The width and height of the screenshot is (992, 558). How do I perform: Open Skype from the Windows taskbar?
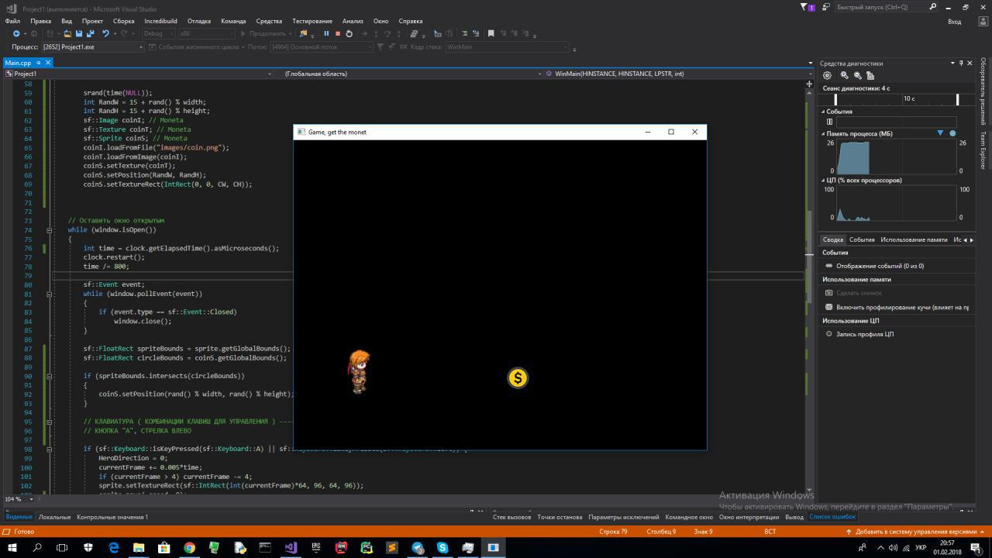[x=443, y=547]
